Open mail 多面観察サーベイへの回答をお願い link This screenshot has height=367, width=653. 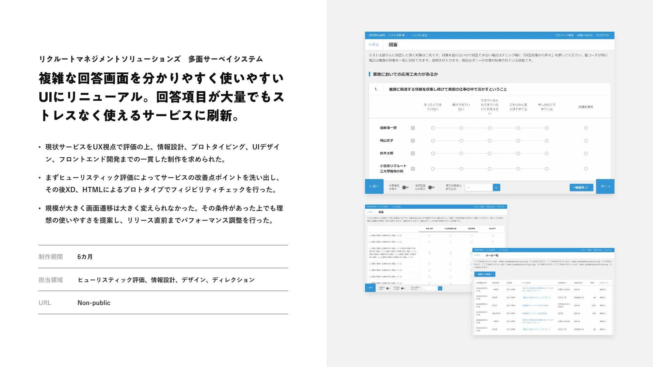point(535,306)
